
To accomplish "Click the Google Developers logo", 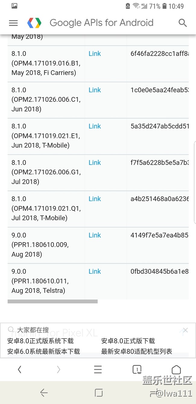I will pos(34,23).
